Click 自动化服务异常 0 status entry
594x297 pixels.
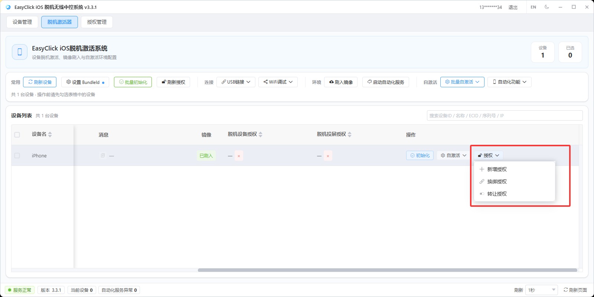[119, 290]
